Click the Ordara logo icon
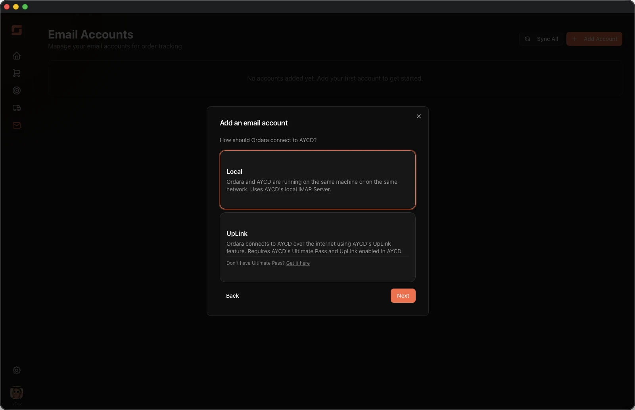The height and width of the screenshot is (410, 635). click(x=17, y=30)
